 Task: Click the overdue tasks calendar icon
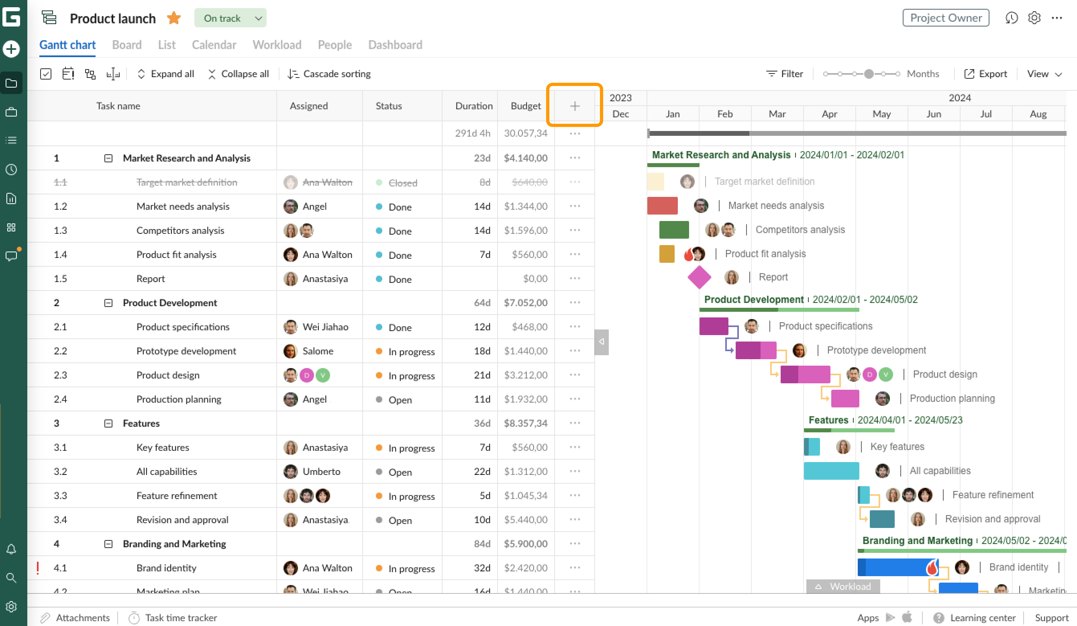point(68,74)
